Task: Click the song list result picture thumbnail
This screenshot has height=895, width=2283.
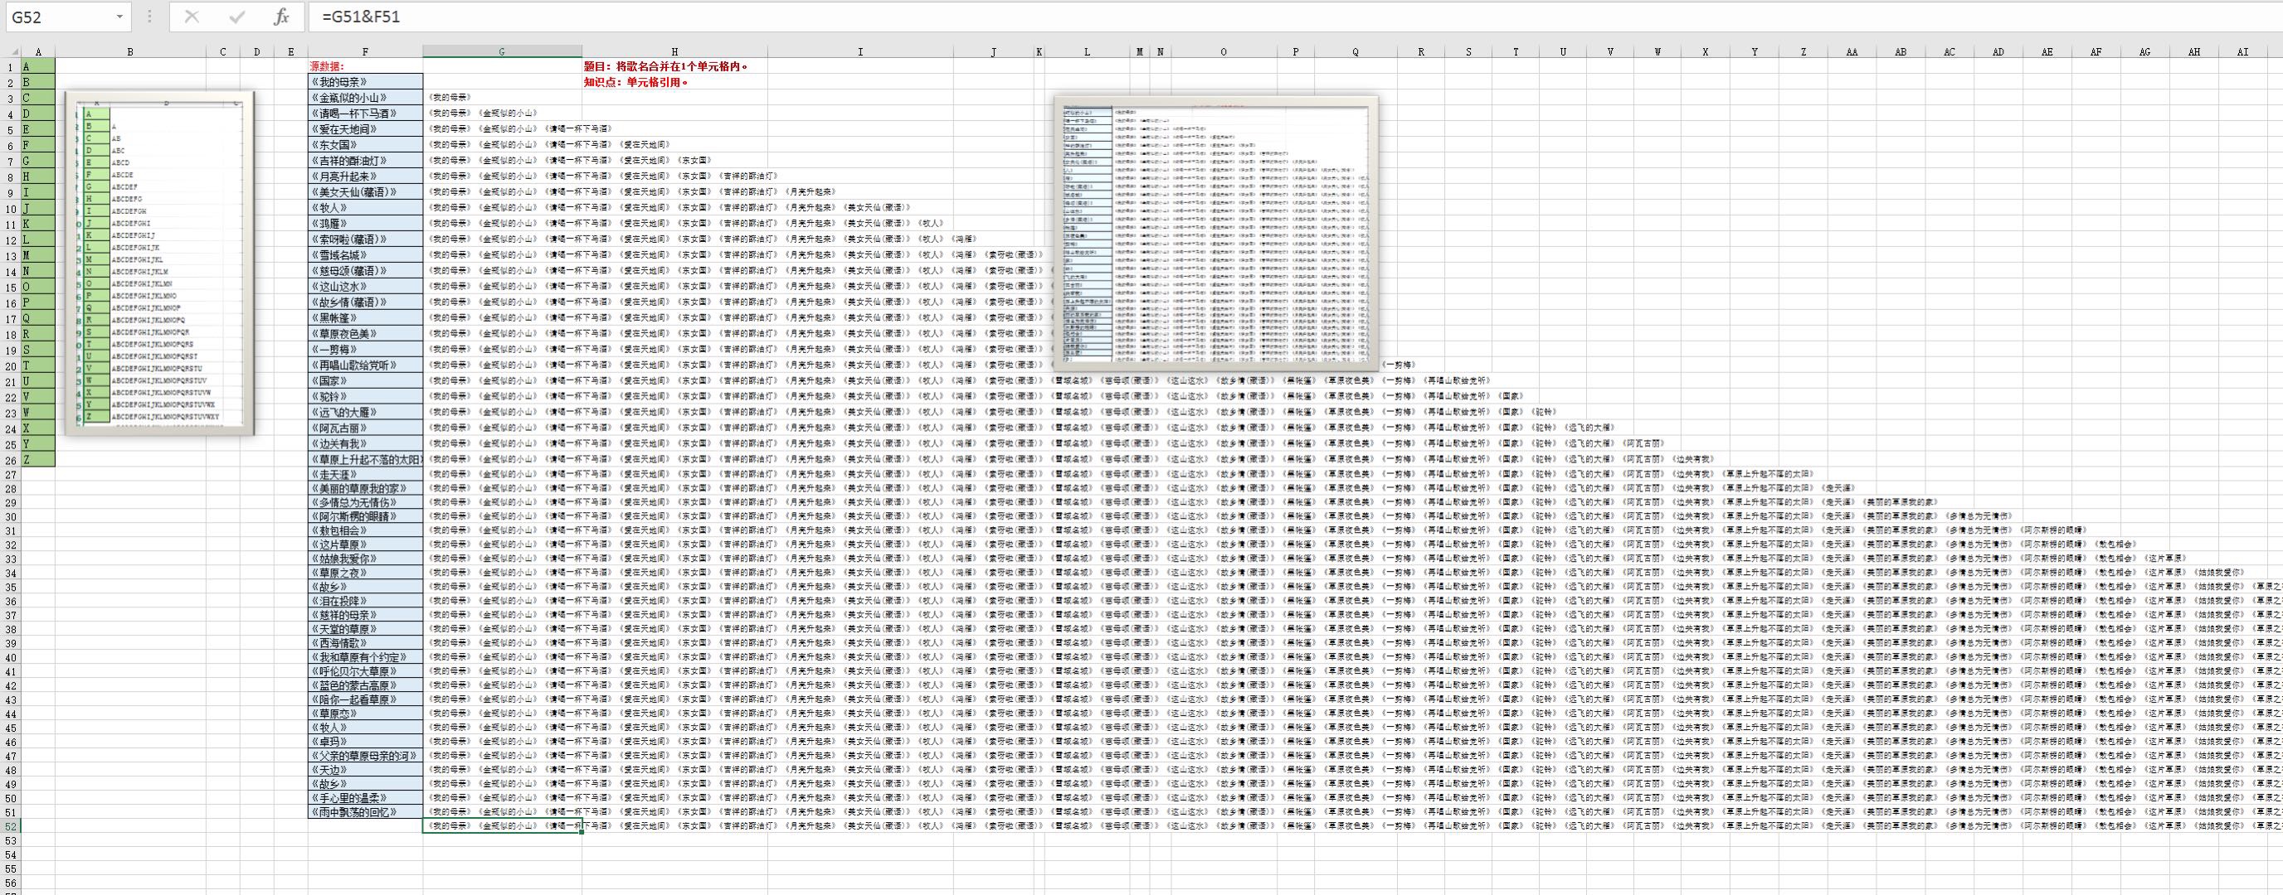Action: (x=1215, y=232)
